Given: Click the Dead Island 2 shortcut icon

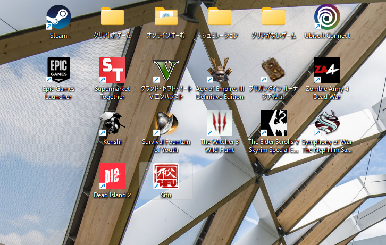Looking at the screenshot, I should (x=112, y=176).
